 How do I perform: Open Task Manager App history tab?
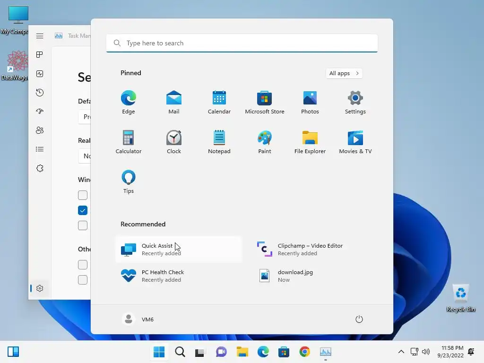click(40, 93)
